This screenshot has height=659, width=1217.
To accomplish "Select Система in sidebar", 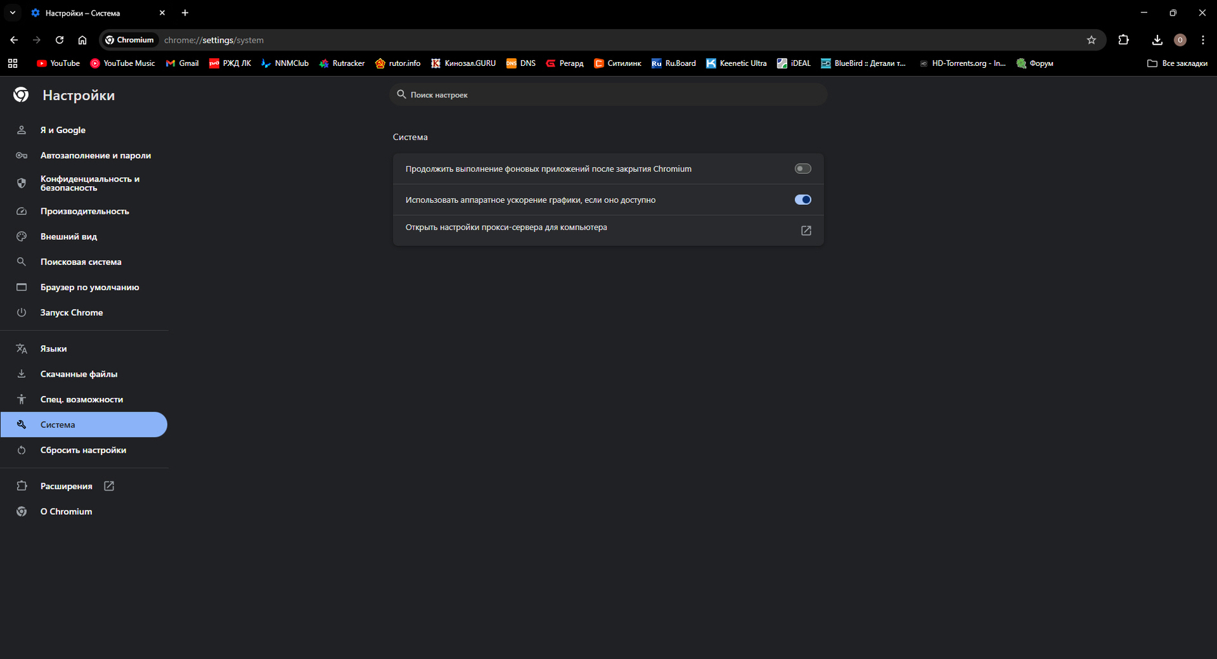I will pos(84,424).
